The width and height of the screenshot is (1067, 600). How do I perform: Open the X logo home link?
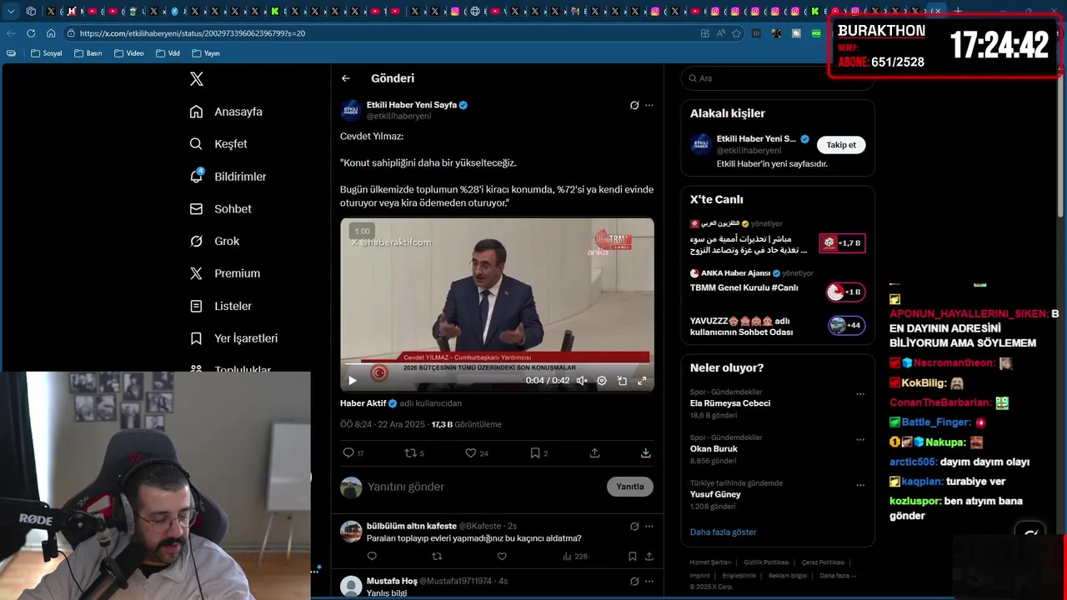click(197, 79)
